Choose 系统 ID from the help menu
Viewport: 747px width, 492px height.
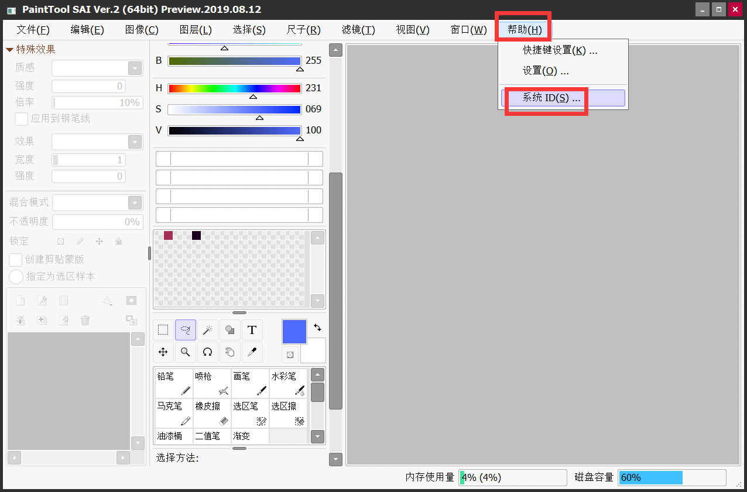[563, 98]
